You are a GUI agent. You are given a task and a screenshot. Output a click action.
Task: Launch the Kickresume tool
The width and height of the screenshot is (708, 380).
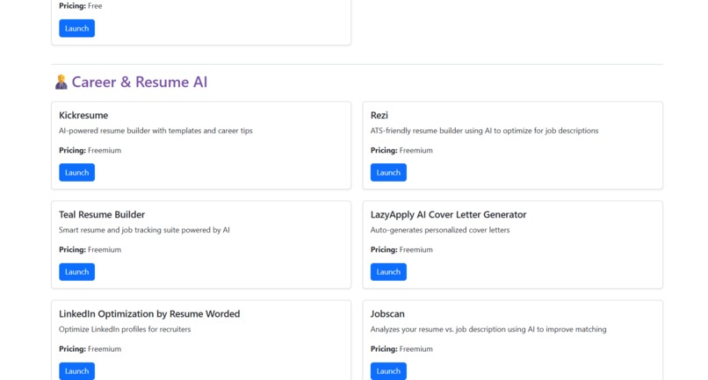(x=76, y=172)
